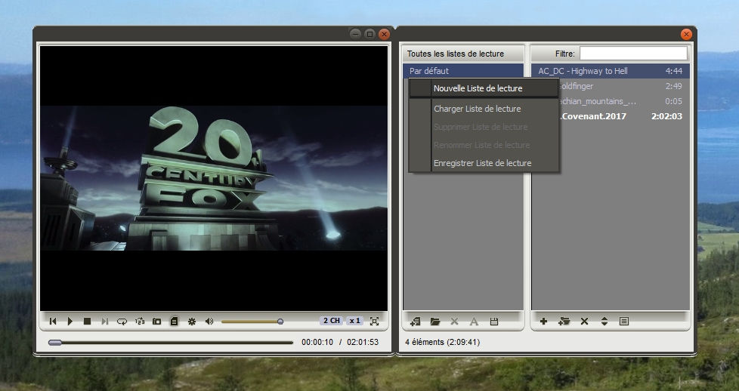739x391 pixels.
Task: Click the delete playlist X icon
Action: [454, 322]
